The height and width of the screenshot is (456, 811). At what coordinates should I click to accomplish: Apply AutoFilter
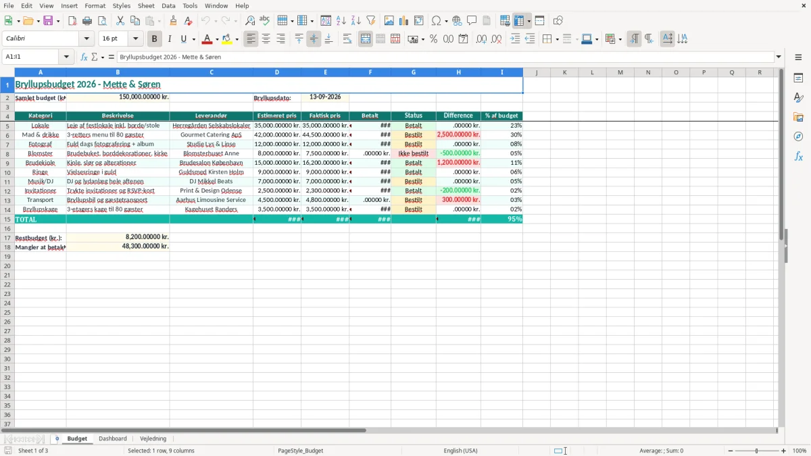pyautogui.click(x=371, y=21)
